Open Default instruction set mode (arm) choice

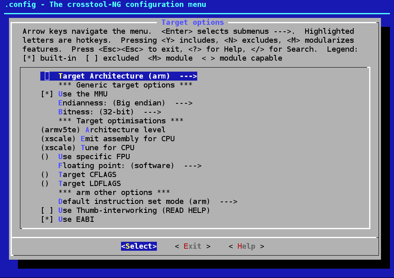[148, 201]
